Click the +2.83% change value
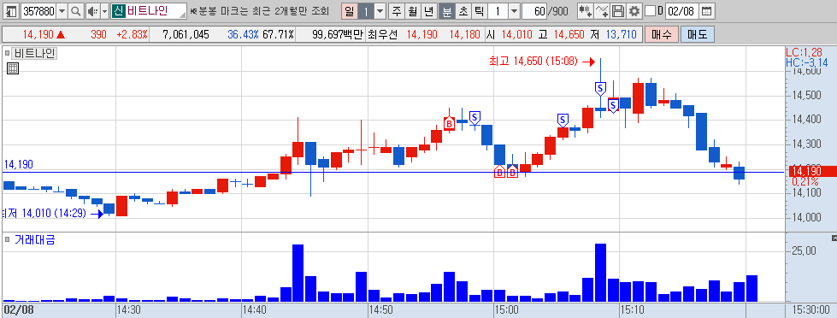 [x=132, y=35]
